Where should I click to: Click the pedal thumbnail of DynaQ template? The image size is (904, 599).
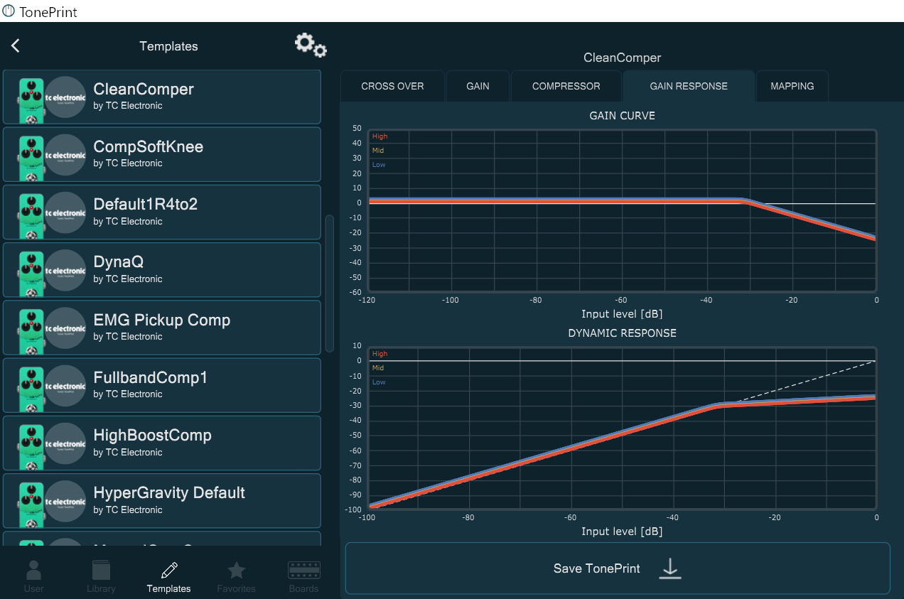pos(31,270)
